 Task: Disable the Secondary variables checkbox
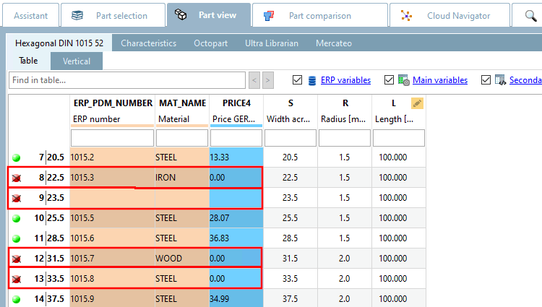click(486, 80)
